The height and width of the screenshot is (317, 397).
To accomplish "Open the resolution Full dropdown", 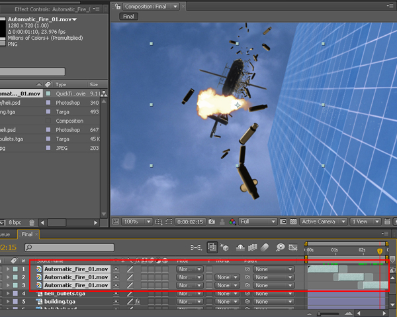I will click(257, 222).
